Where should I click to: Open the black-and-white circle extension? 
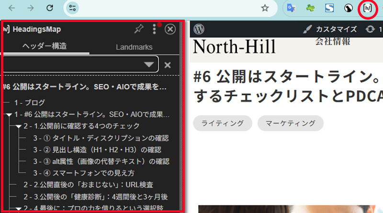[x=349, y=8]
